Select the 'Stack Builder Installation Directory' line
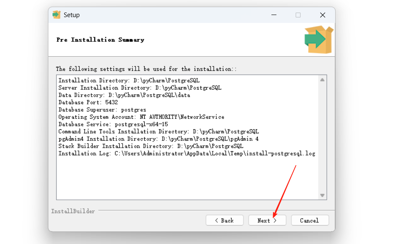409x244 pixels. 151,146
